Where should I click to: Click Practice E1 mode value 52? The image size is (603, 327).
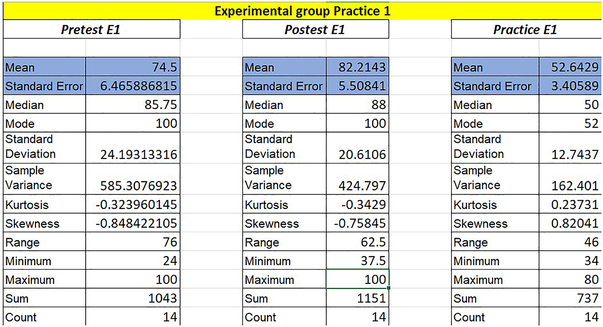(x=570, y=124)
